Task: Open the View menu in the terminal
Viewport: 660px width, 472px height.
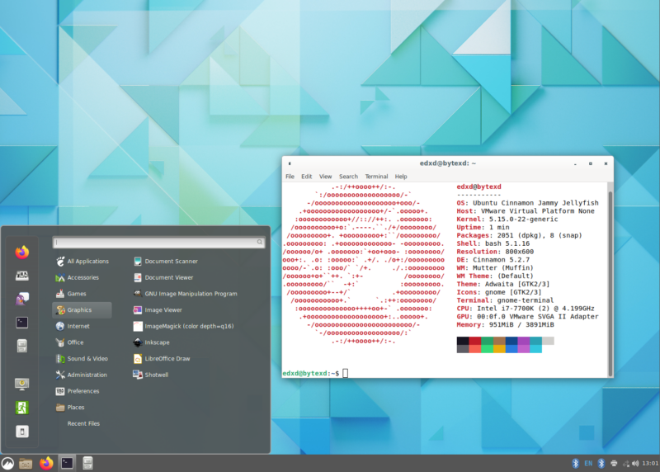Action: pos(325,177)
